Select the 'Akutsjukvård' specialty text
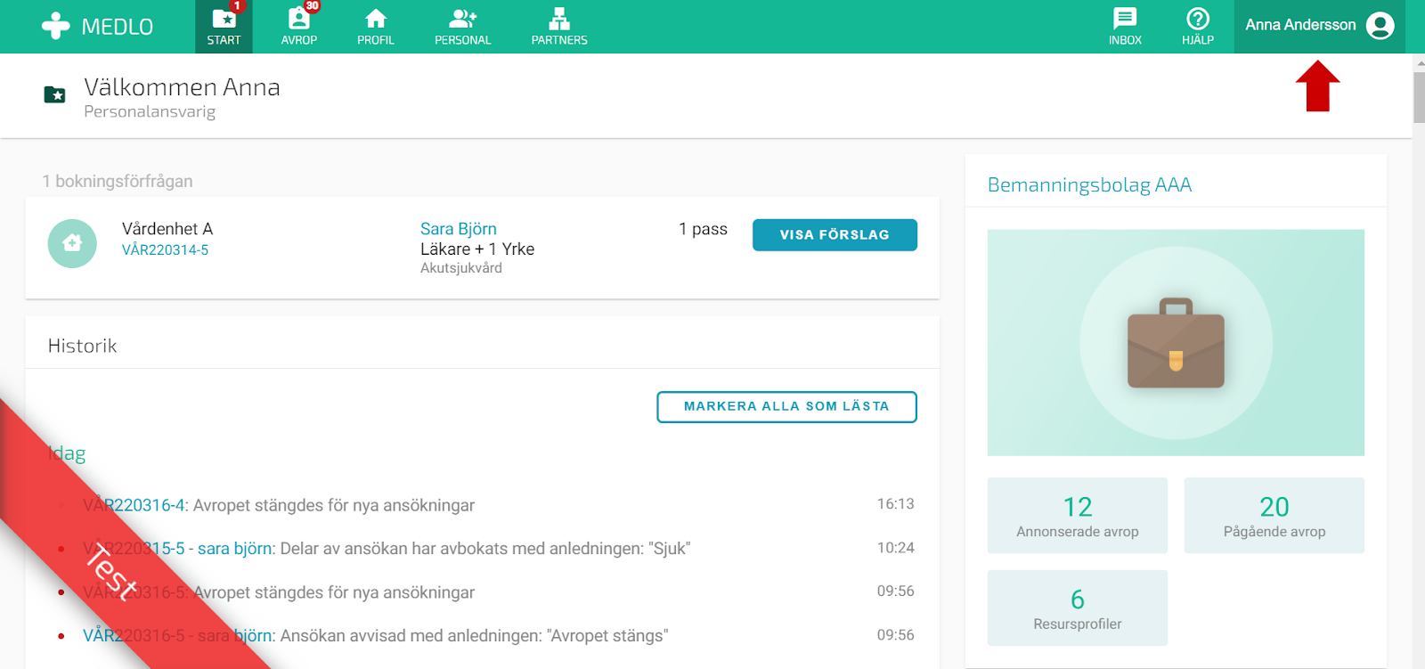The image size is (1425, 669). pyautogui.click(x=461, y=268)
